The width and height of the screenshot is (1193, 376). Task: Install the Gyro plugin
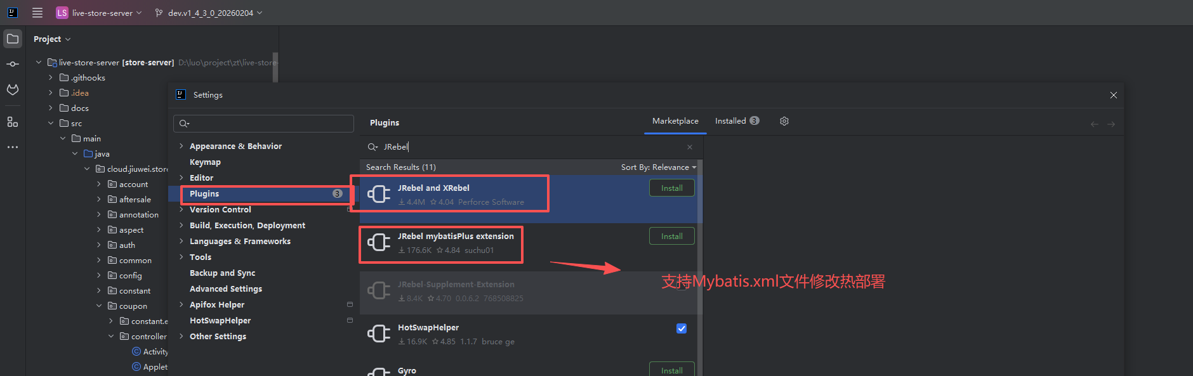pos(672,369)
